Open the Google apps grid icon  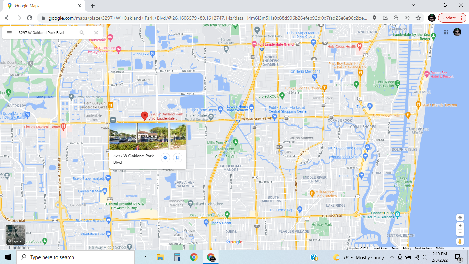pos(446,32)
